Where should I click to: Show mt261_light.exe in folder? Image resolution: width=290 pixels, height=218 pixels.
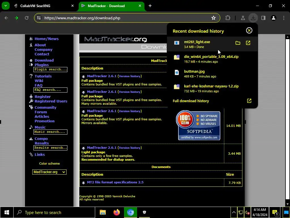tap(238, 43)
